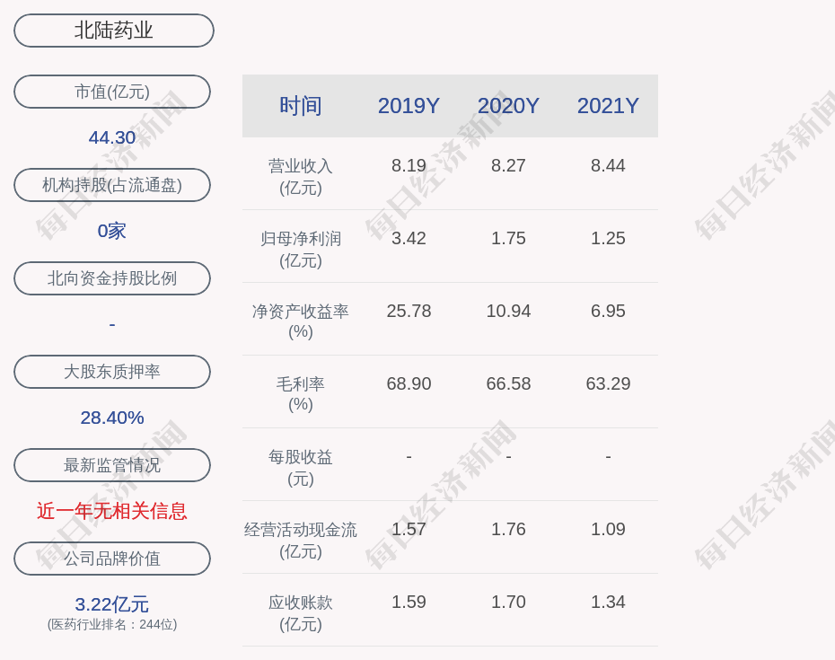Image resolution: width=835 pixels, height=660 pixels.
Task: Click the 每股收益(元) row label
Action: pos(301,468)
